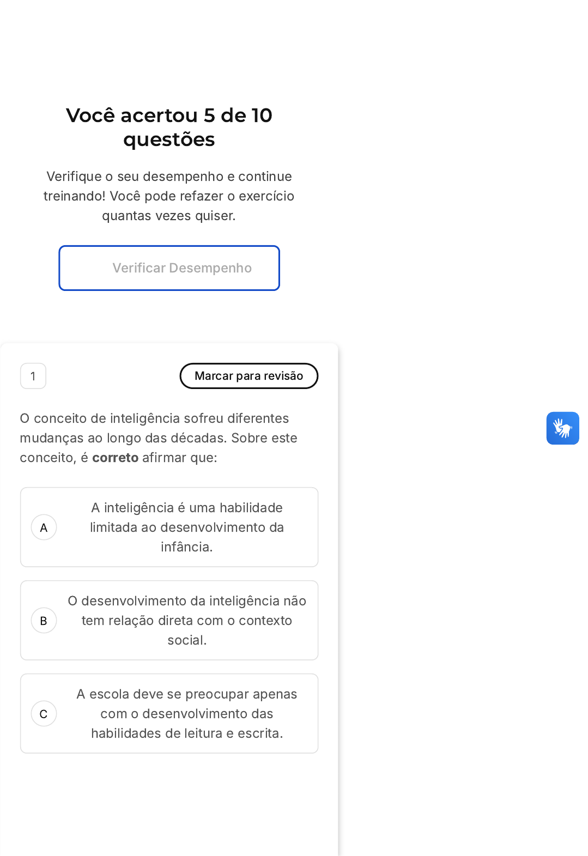Image resolution: width=588 pixels, height=856 pixels.
Task: Mark question for review with Marcar para revisão
Action: (x=249, y=376)
